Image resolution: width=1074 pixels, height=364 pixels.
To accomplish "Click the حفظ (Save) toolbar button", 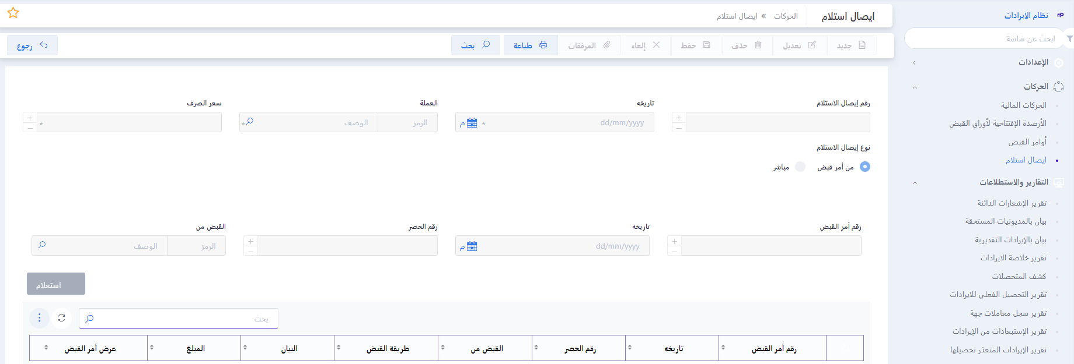I will pyautogui.click(x=696, y=45).
